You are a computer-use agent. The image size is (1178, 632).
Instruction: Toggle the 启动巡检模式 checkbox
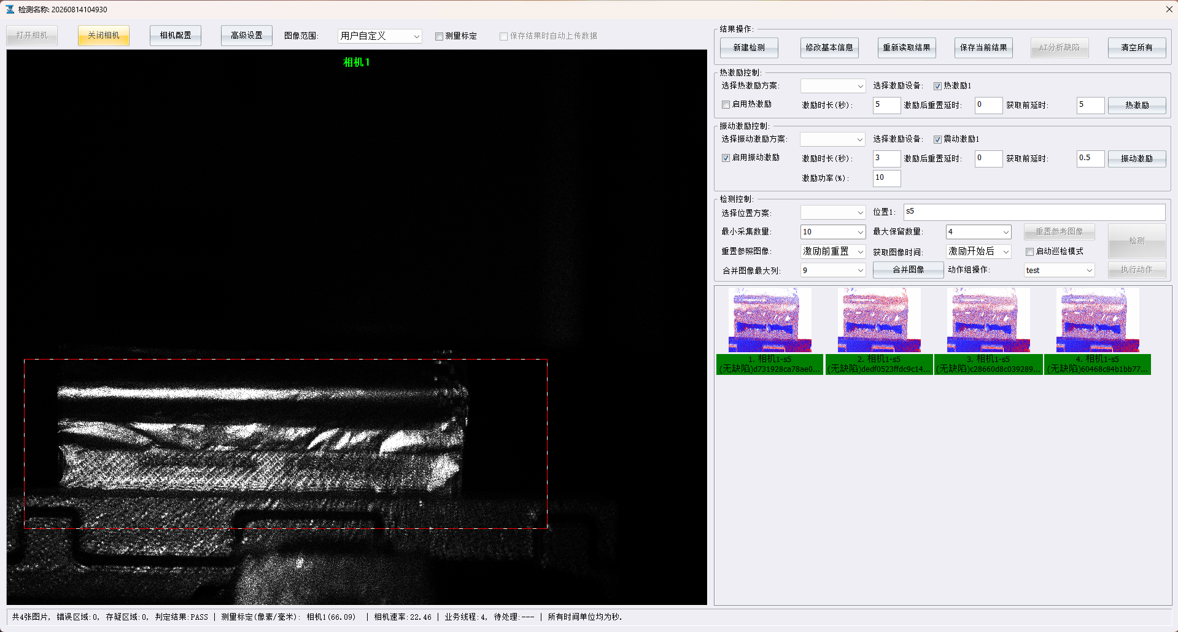coord(1029,252)
